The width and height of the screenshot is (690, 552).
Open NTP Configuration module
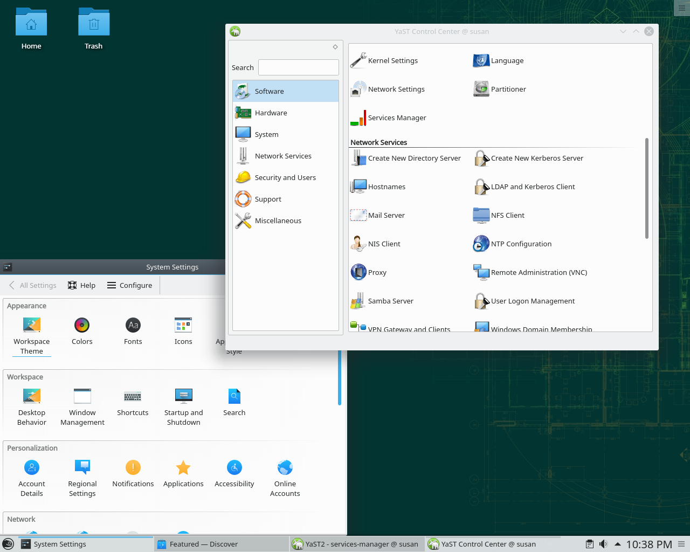click(512, 244)
